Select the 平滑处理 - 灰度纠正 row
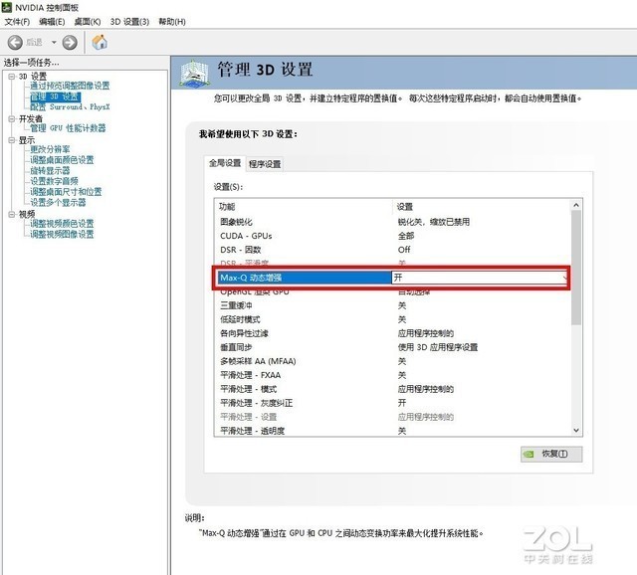The image size is (637, 575). tap(392, 403)
